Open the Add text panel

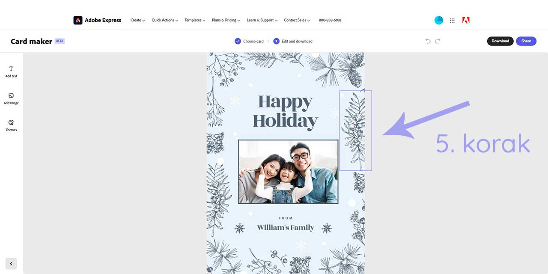11,71
